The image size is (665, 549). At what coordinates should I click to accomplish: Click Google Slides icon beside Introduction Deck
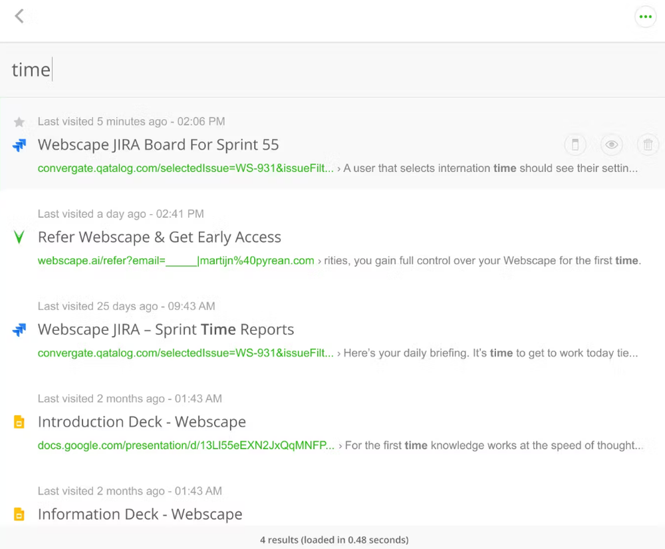click(19, 422)
